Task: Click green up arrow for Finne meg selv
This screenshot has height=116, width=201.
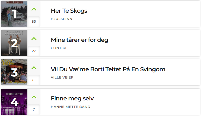Action: point(34,97)
